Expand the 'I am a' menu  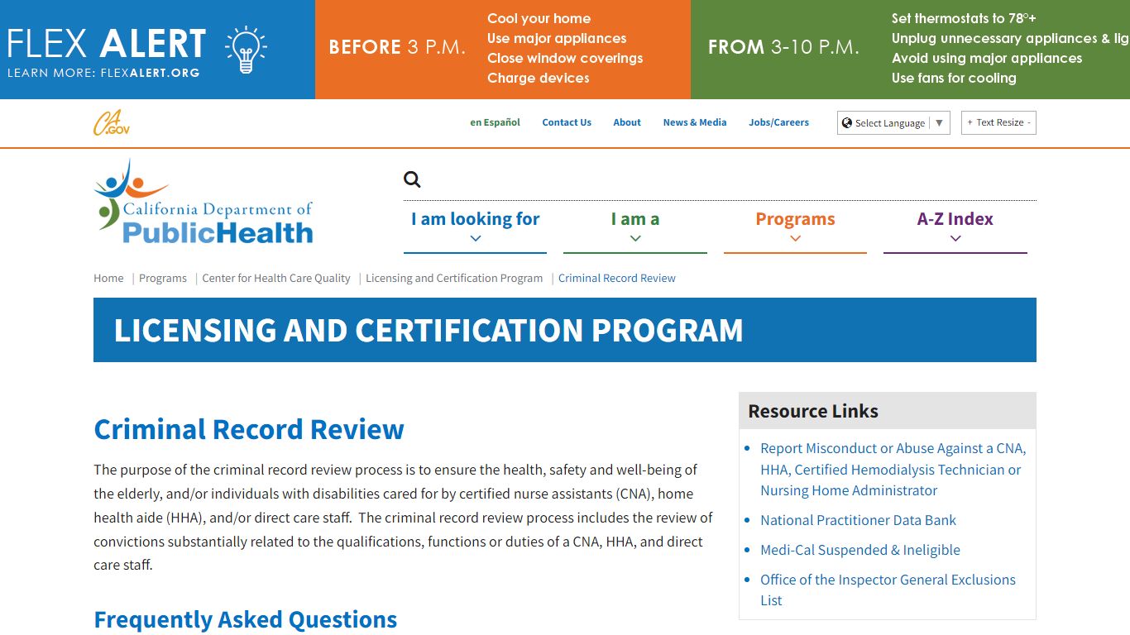coord(635,227)
